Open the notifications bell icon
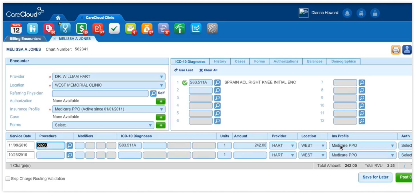Screen dimensions: 415x194 347,13
